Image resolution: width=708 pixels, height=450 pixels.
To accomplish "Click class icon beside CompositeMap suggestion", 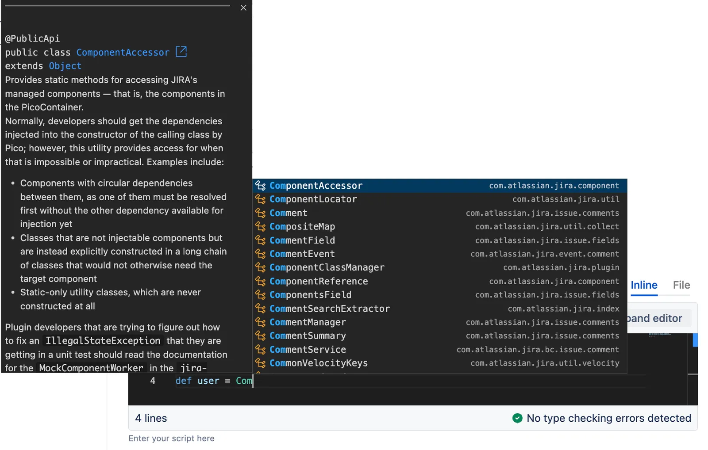I will click(260, 227).
